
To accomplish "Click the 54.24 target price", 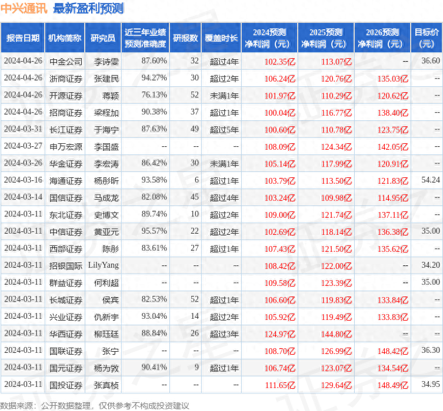I will [x=431, y=180].
